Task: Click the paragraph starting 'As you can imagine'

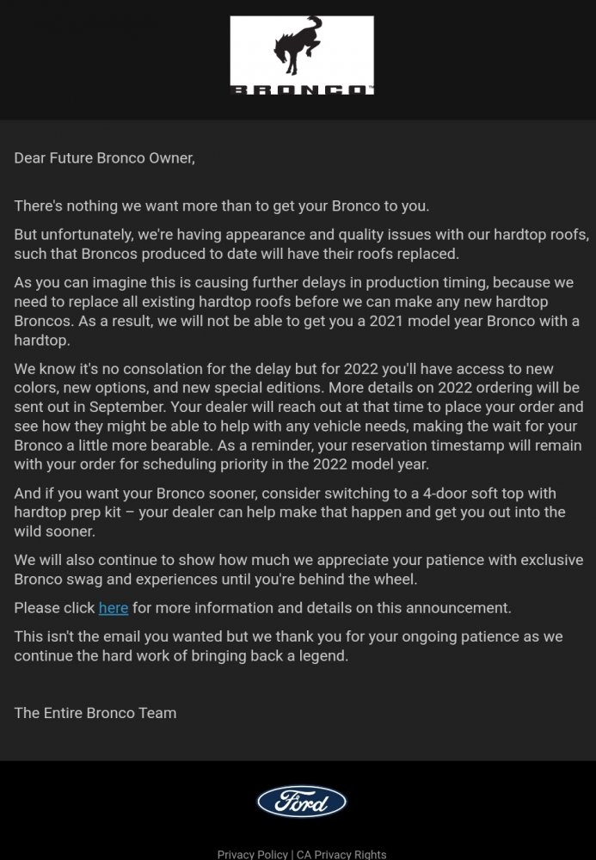Action: click(297, 311)
